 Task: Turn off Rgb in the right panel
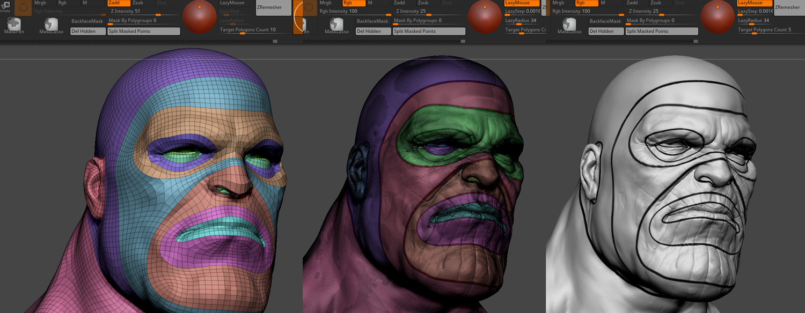point(587,3)
